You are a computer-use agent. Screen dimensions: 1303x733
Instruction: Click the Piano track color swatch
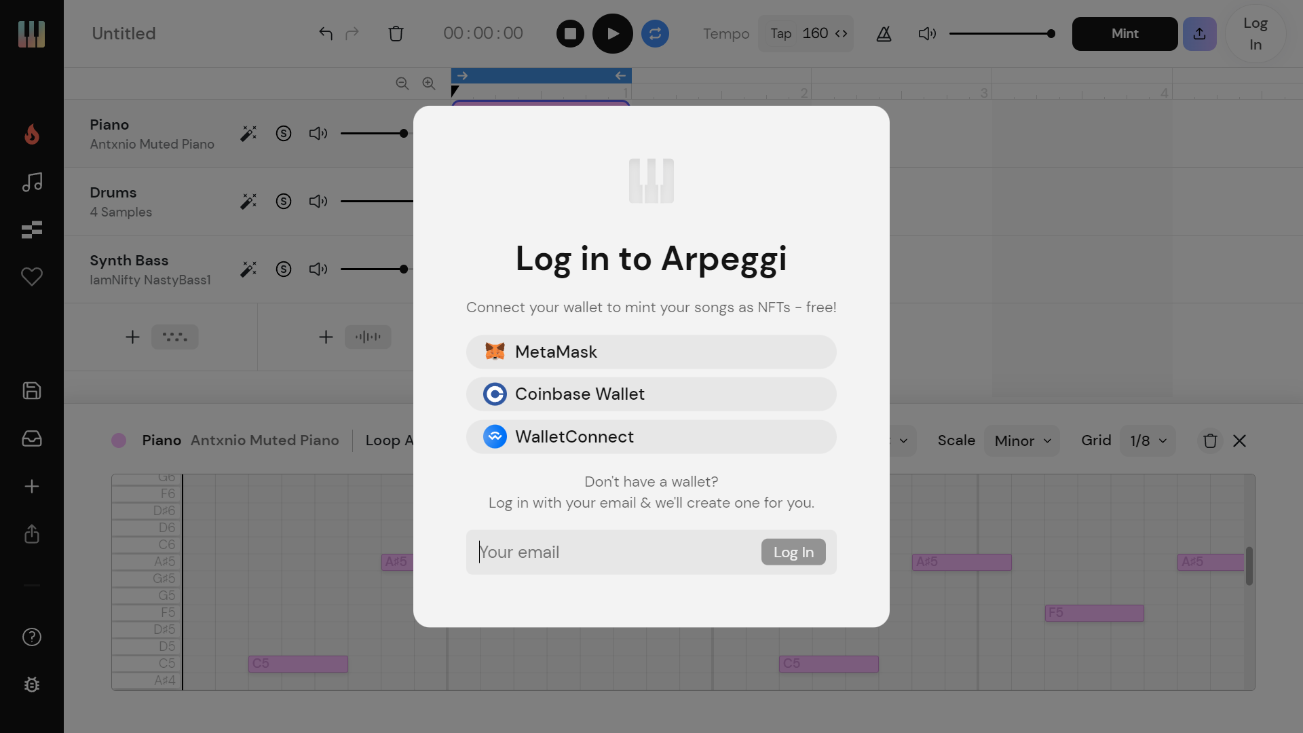tap(119, 440)
